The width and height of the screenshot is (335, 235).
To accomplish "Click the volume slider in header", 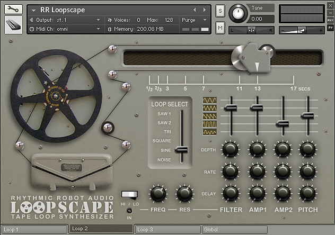I will click(302, 30).
